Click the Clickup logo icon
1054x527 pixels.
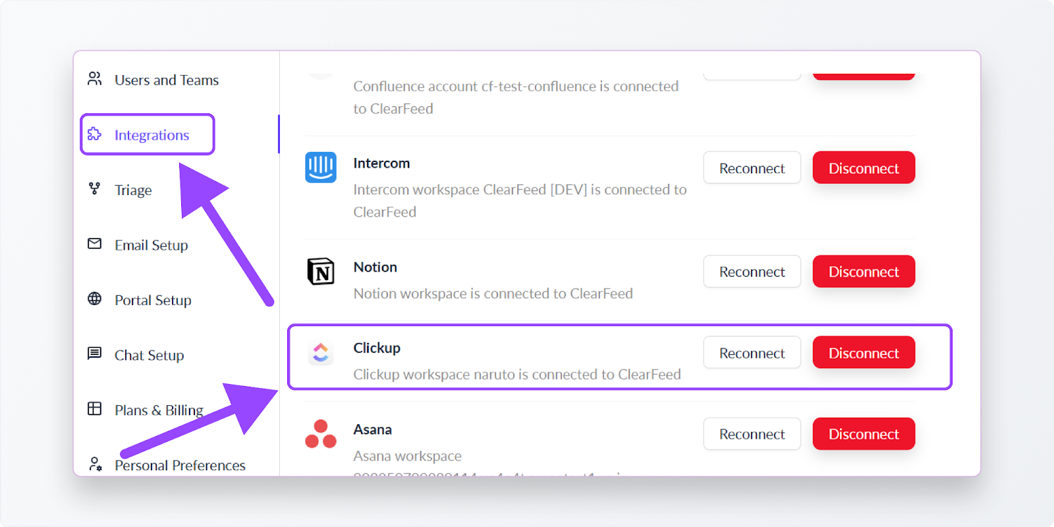pyautogui.click(x=321, y=353)
